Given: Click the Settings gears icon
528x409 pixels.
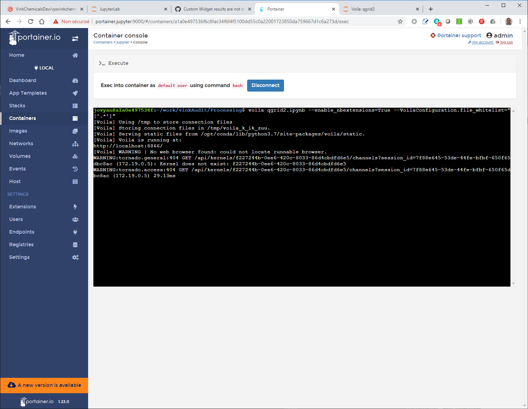Looking at the screenshot, I should [x=75, y=257].
